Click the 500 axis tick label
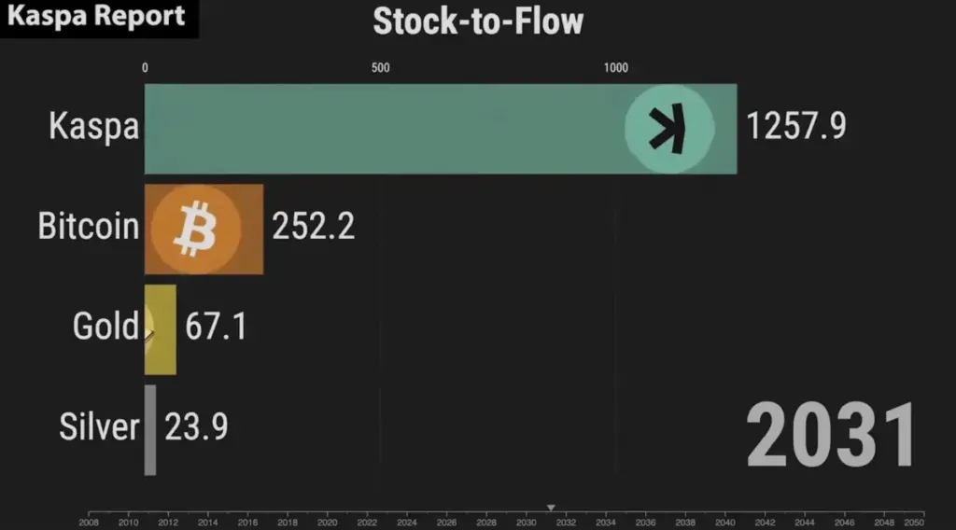Viewport: 956px width, 530px height. tap(380, 68)
